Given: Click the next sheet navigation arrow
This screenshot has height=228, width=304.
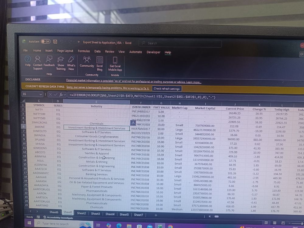Looking at the screenshot, I should tap(37, 211).
